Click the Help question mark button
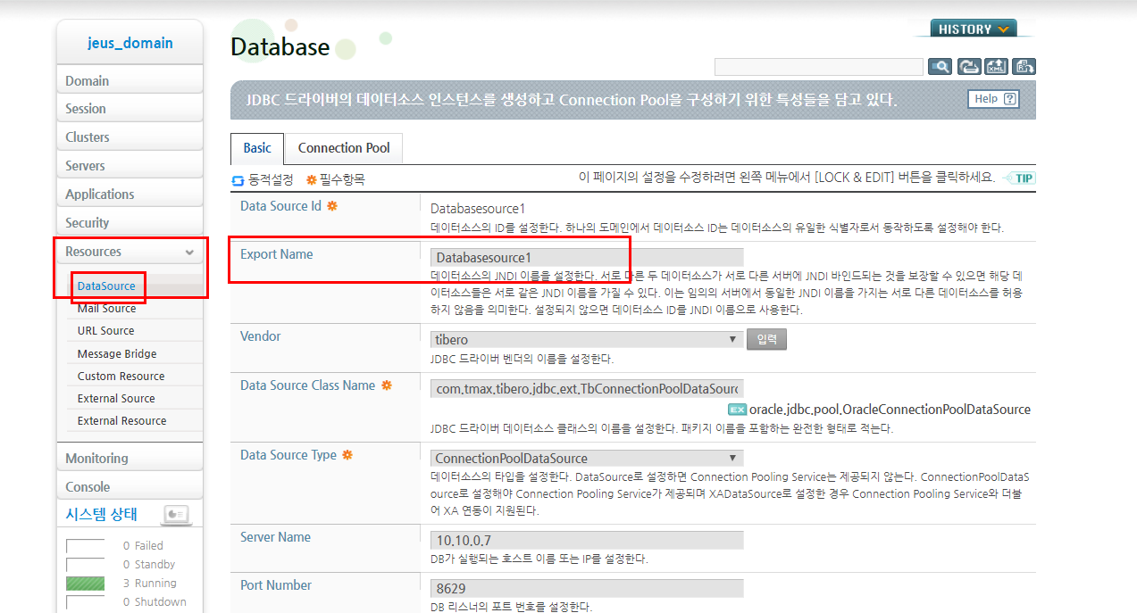 tap(993, 99)
